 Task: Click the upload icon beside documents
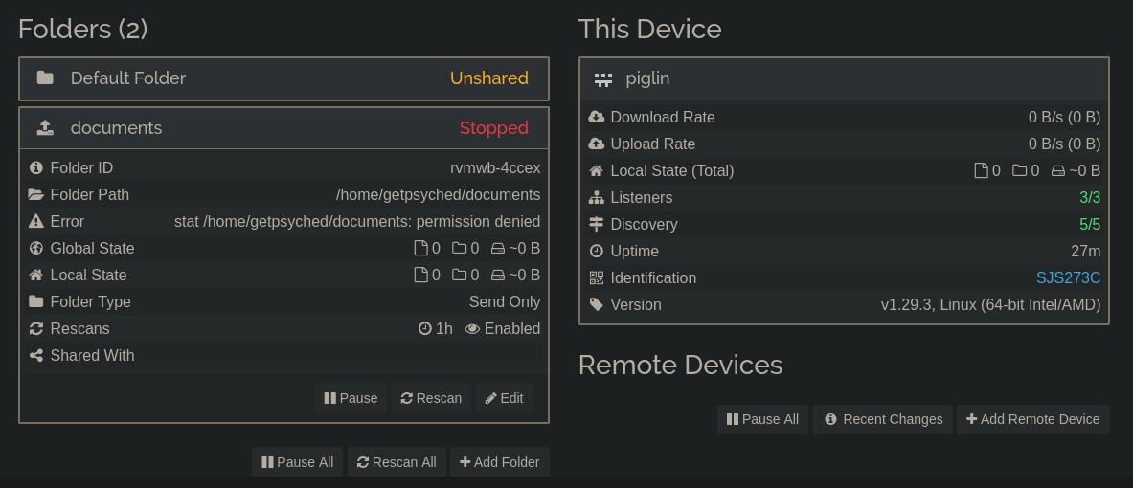(45, 128)
